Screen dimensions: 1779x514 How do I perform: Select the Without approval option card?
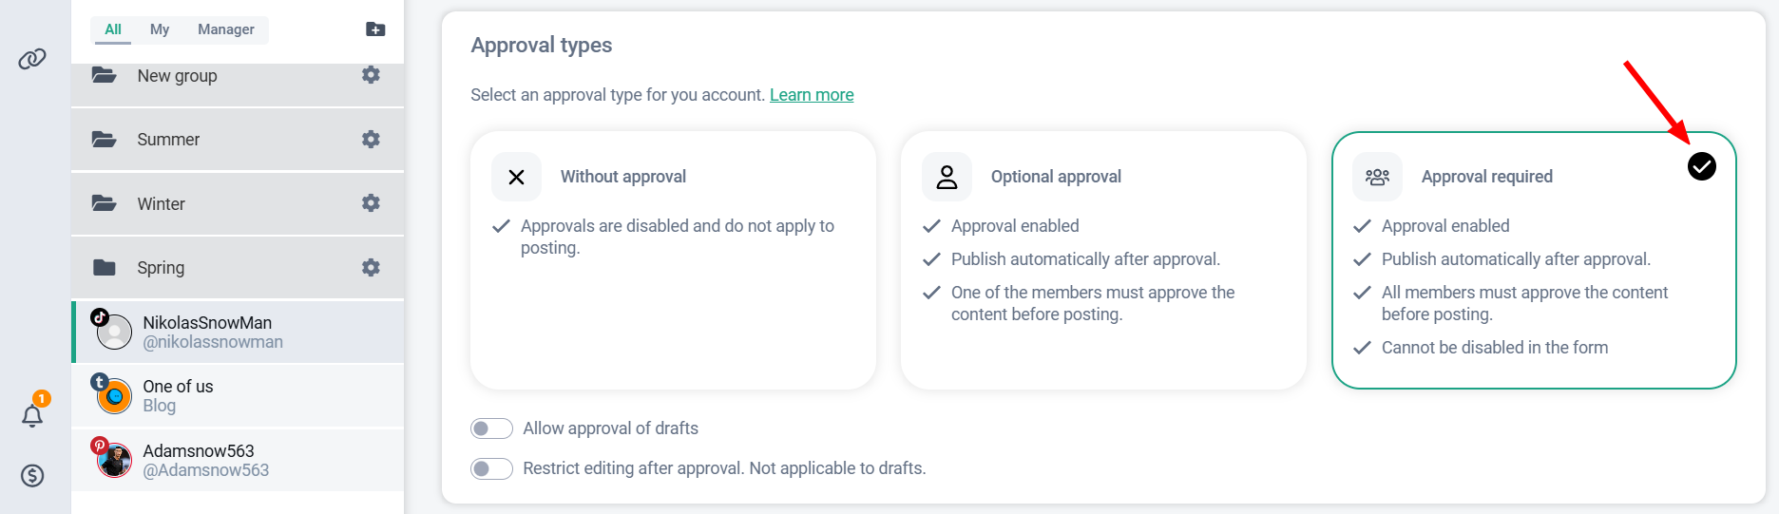673,259
